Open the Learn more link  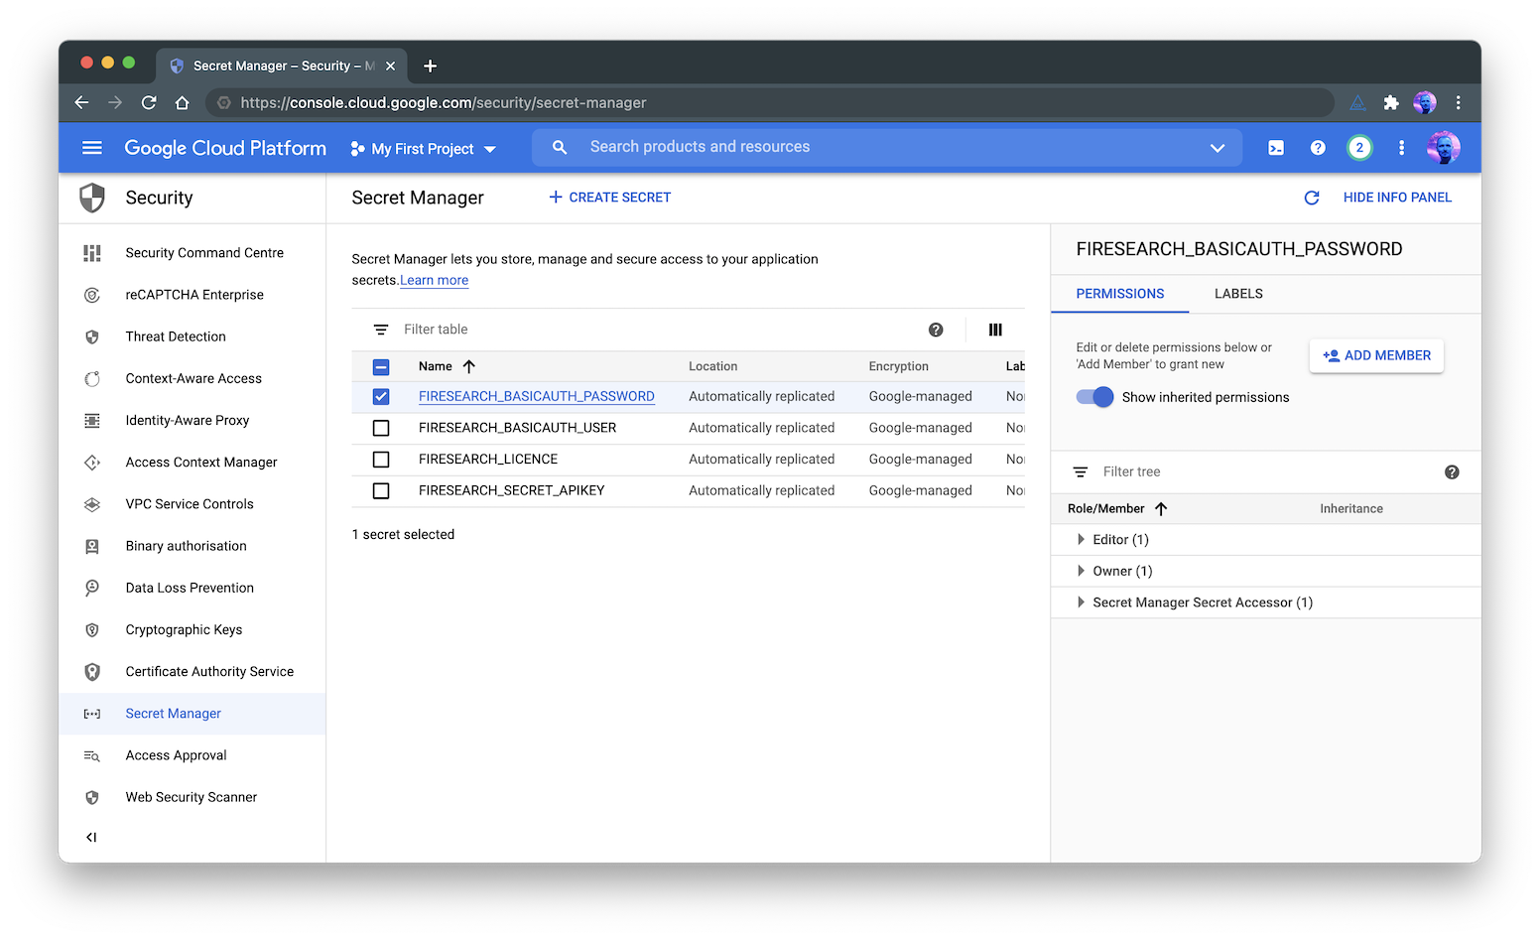pyautogui.click(x=434, y=281)
